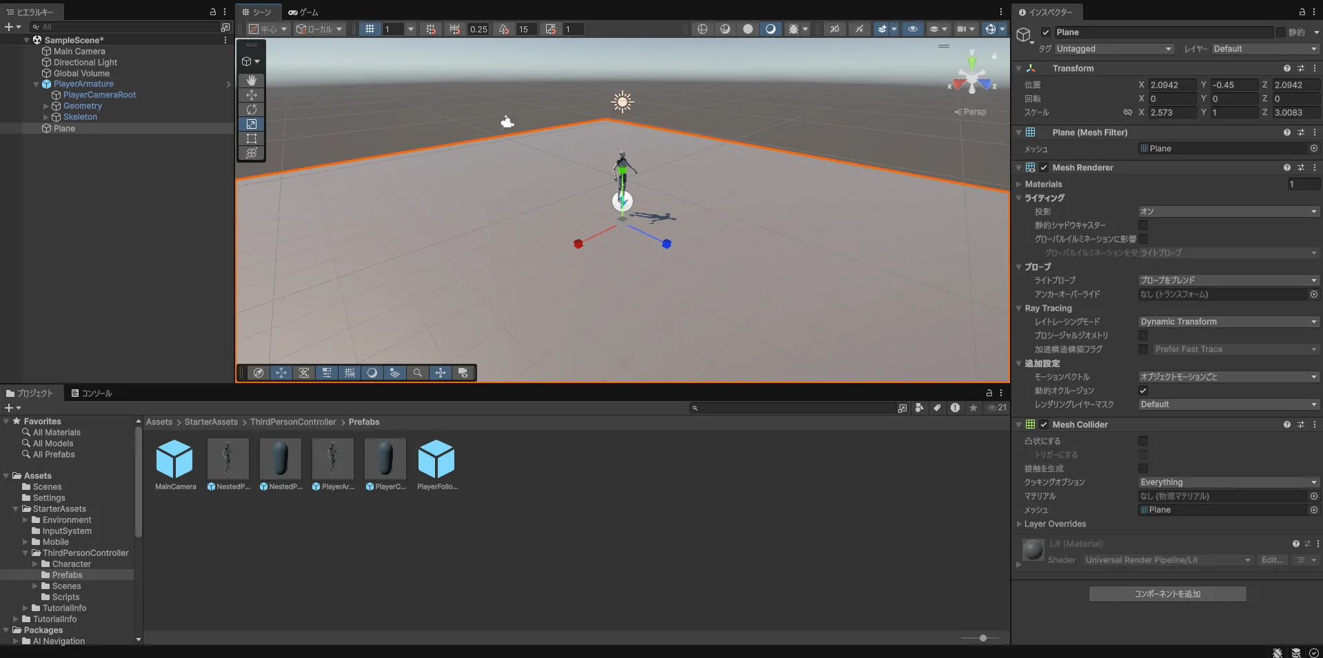Click the Transform component help icon
The image size is (1323, 658).
pyautogui.click(x=1286, y=68)
